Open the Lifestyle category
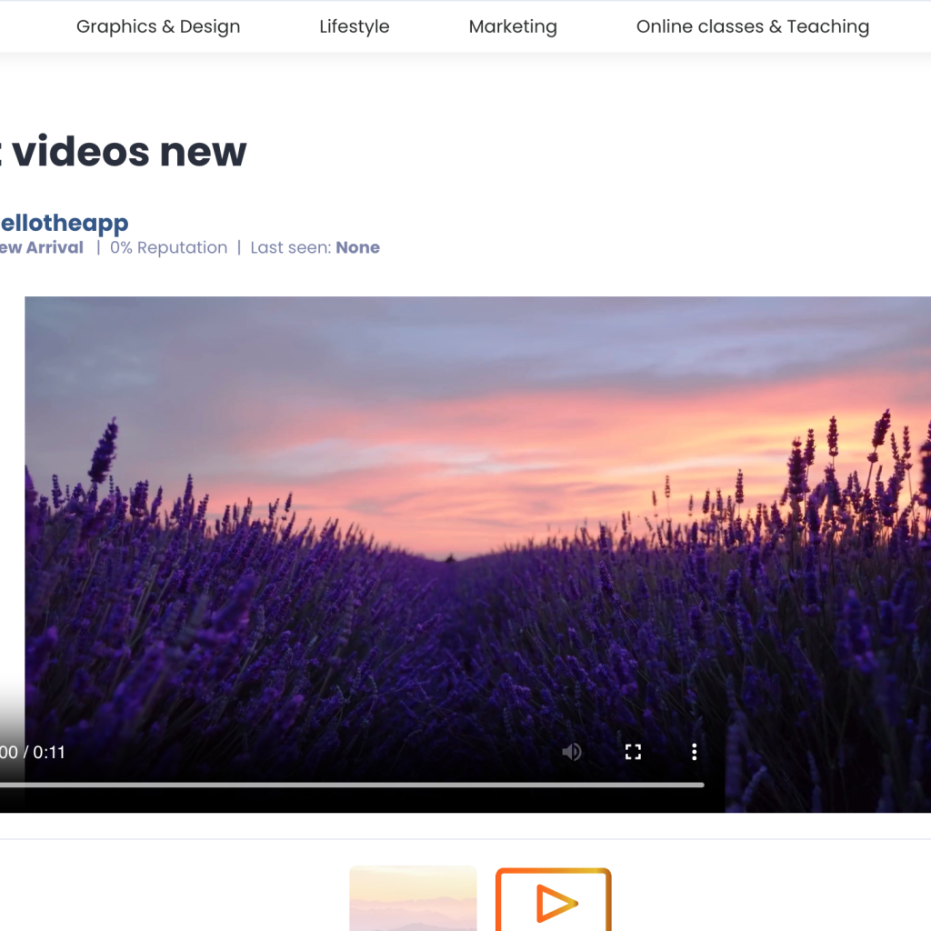 [355, 26]
